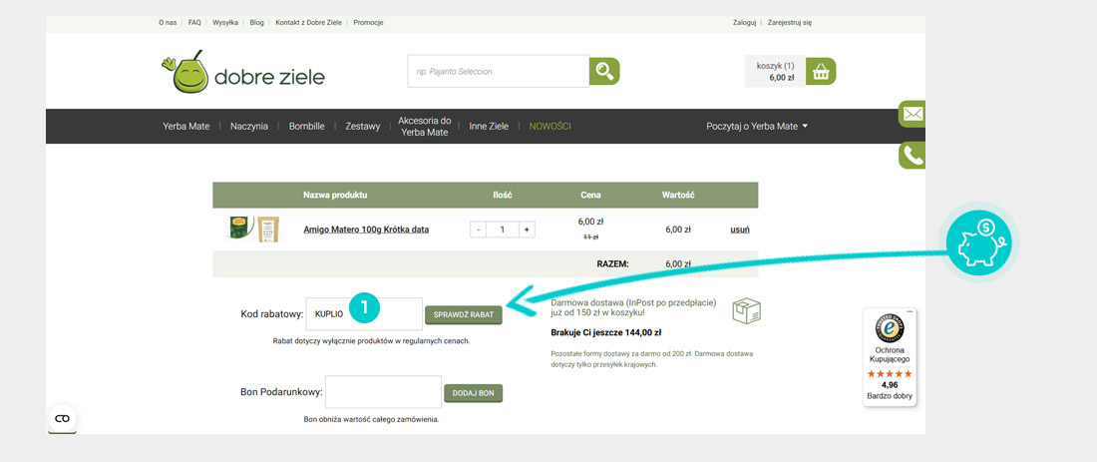This screenshot has width=1097, height=462.
Task: Open the shopping basket icon
Action: click(821, 72)
